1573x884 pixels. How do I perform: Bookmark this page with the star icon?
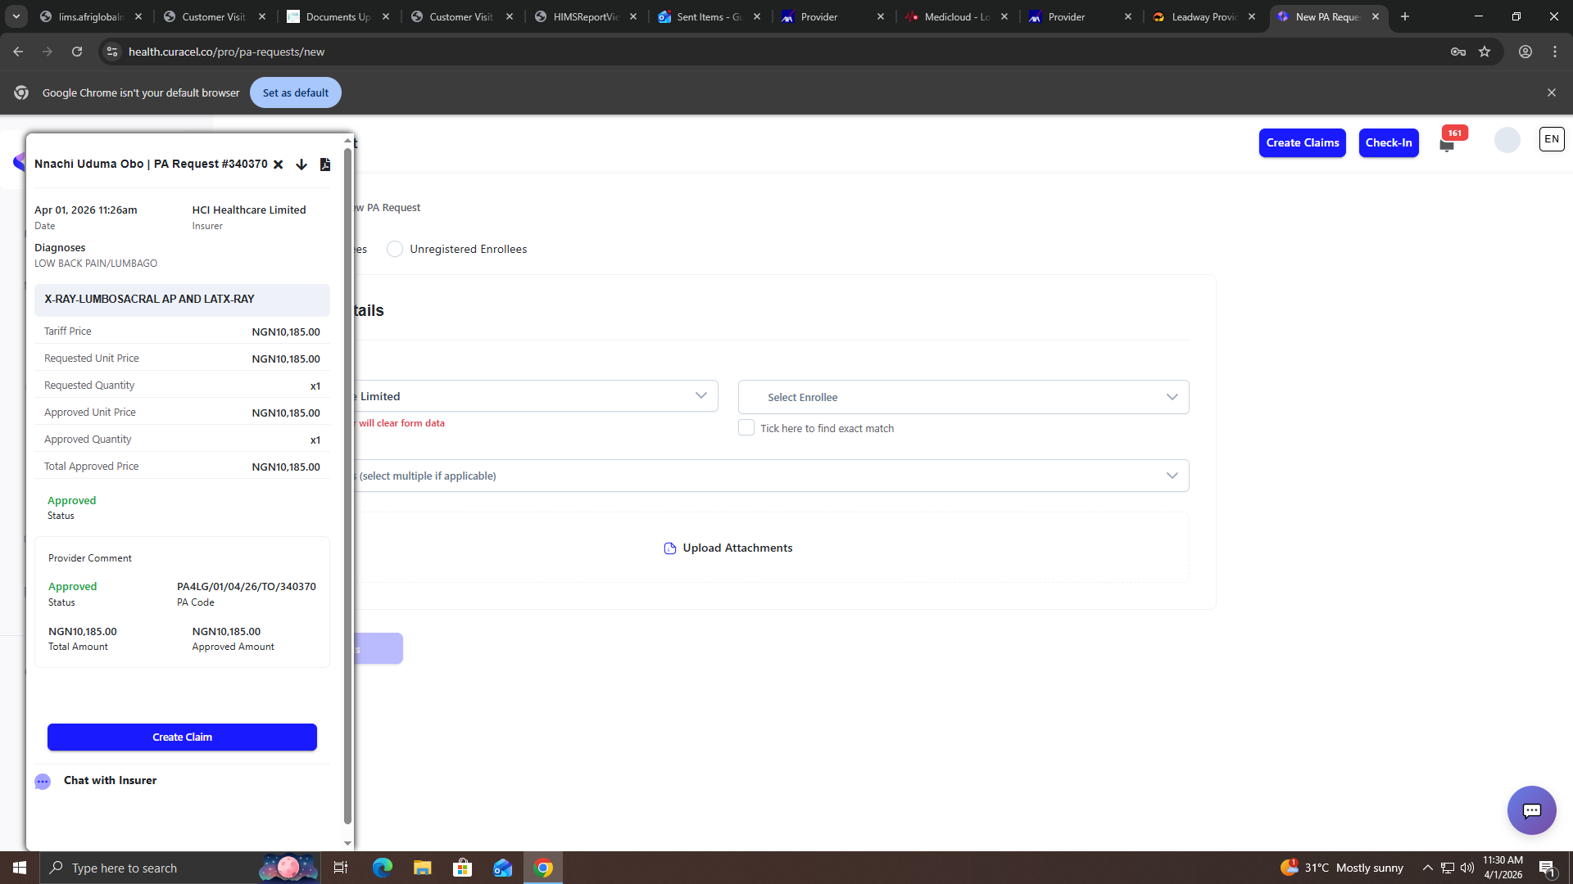pyautogui.click(x=1485, y=52)
